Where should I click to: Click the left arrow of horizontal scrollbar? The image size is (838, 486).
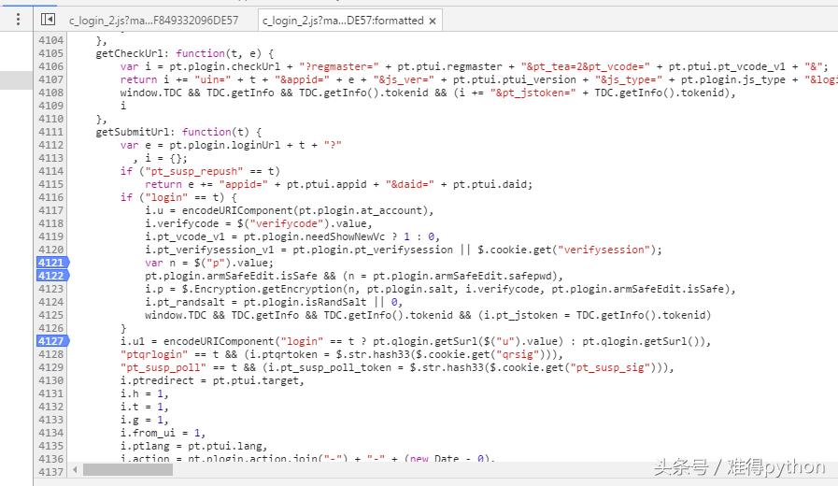coord(76,470)
